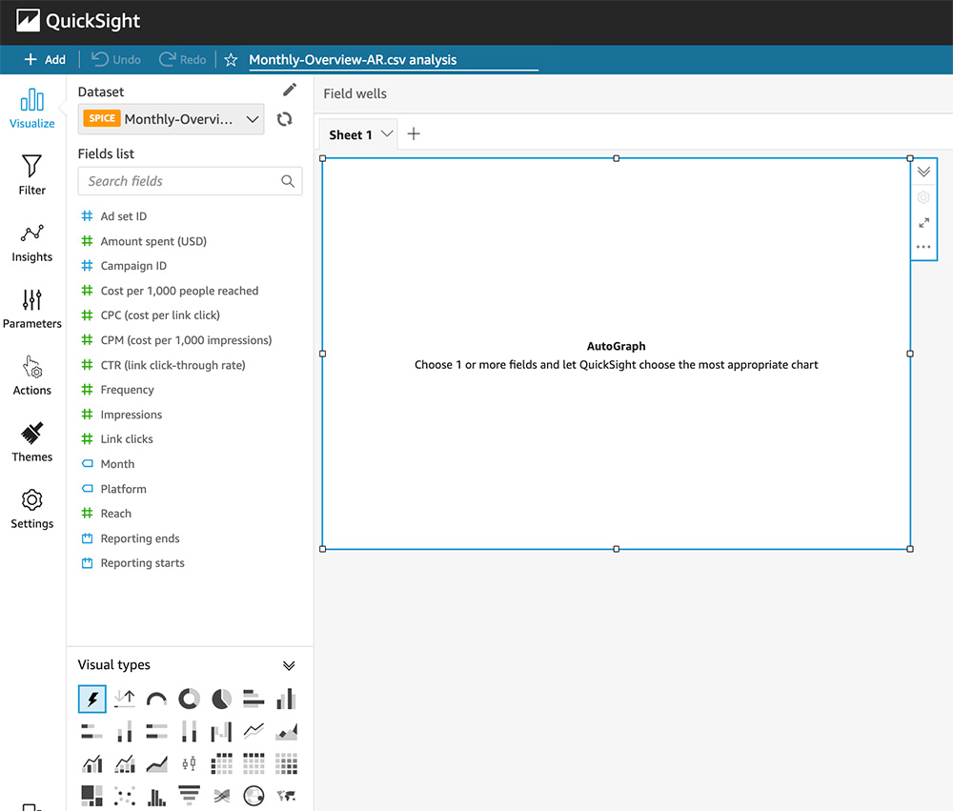This screenshot has height=811, width=953.
Task: Select the line chart visual type
Action: [253, 732]
